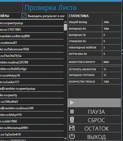
Task: Click the Выводить результат в лог label
Action: [x=46, y=16]
